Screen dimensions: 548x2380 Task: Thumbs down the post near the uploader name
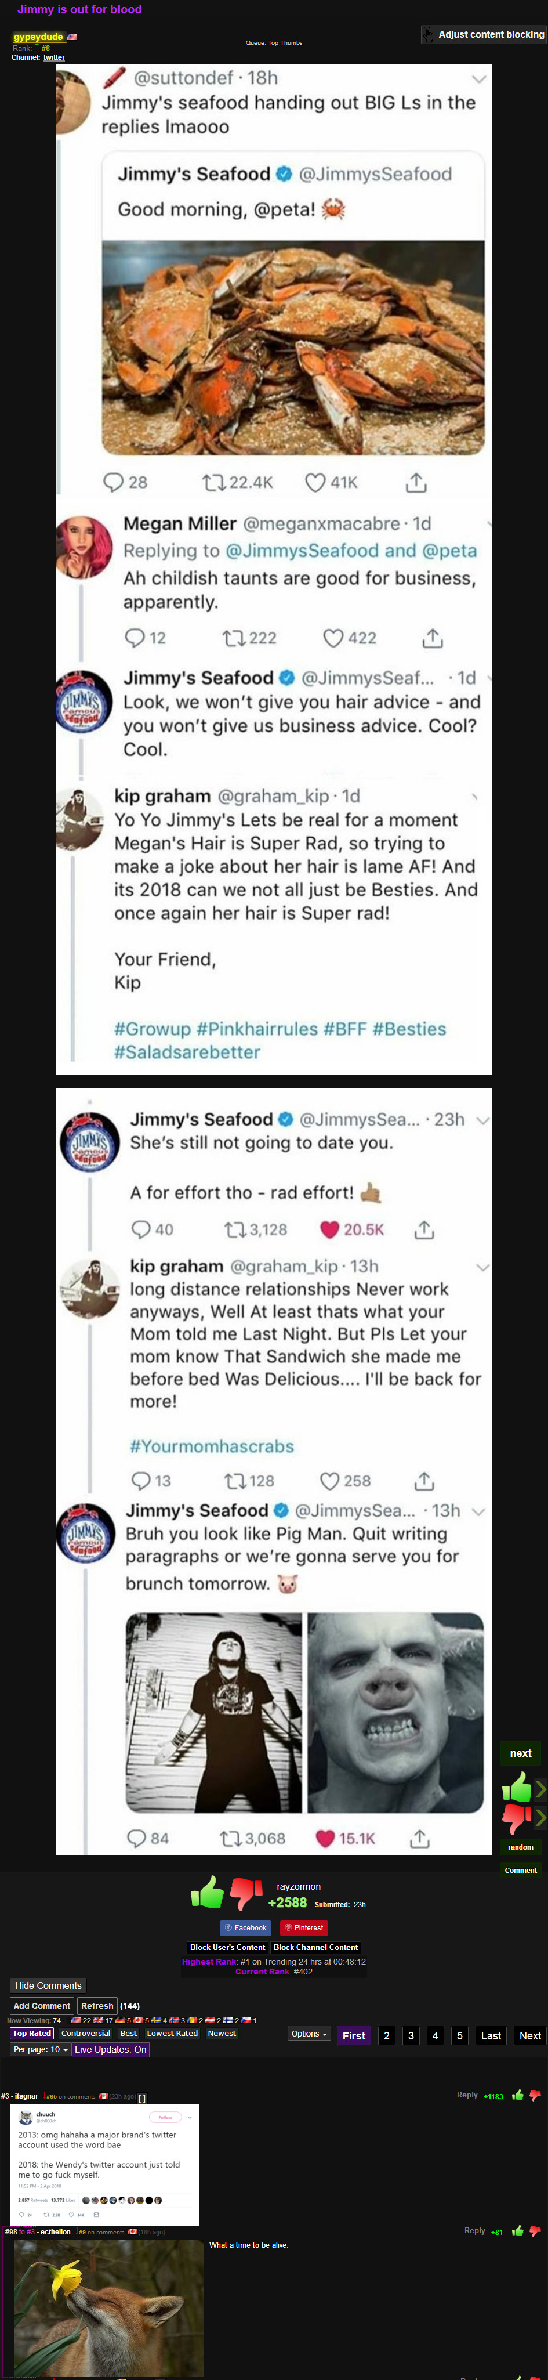(246, 1892)
